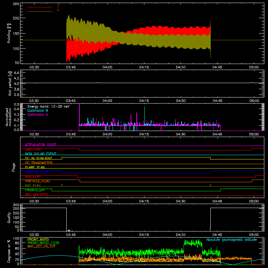This screenshot has height=268, width=268.
Task: Click the Degrees or % axis title
Action: point(9,251)
